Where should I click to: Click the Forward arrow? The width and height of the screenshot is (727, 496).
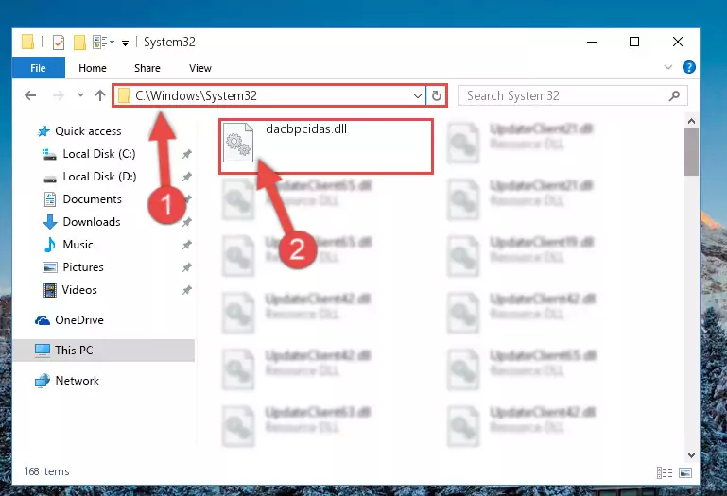point(59,95)
